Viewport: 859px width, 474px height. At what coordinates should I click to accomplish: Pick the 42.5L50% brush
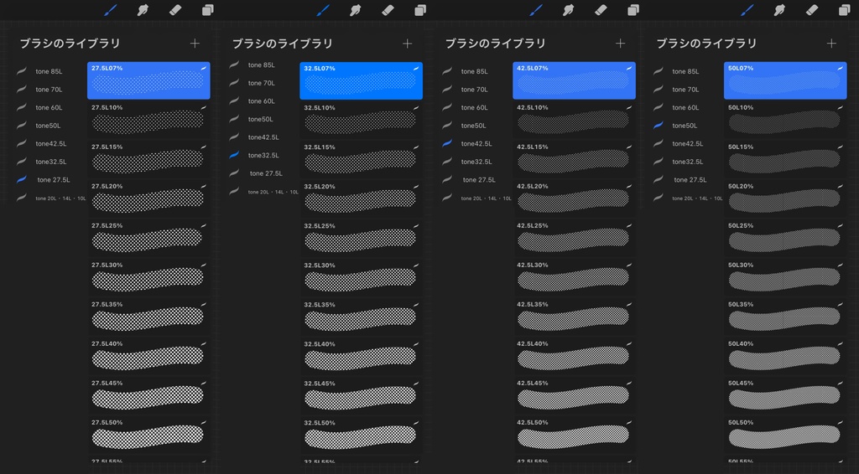point(574,435)
